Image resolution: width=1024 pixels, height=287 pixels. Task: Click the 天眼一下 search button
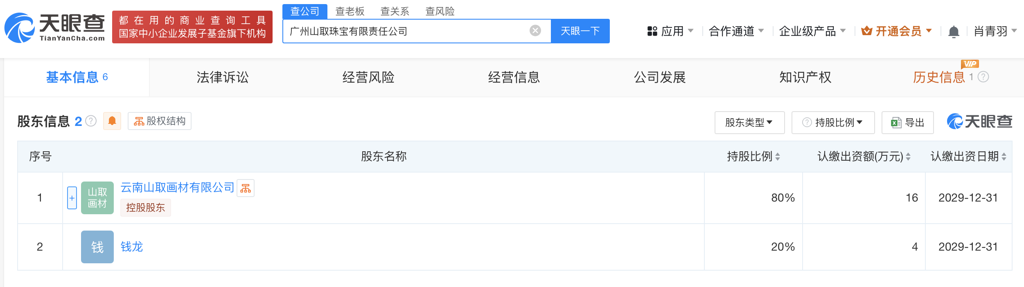pos(580,31)
